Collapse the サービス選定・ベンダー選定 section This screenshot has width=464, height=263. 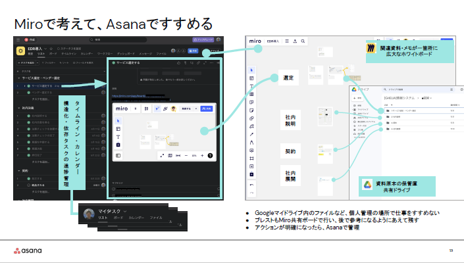19,78
